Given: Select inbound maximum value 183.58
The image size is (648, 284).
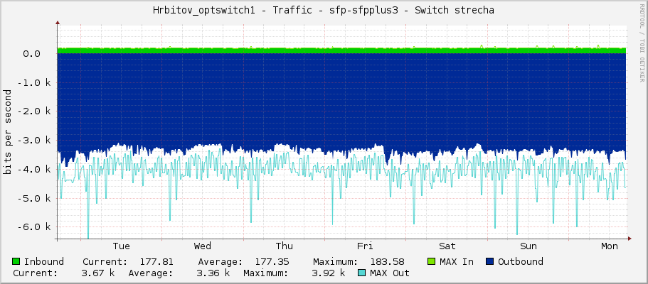Looking at the screenshot, I should click(387, 262).
